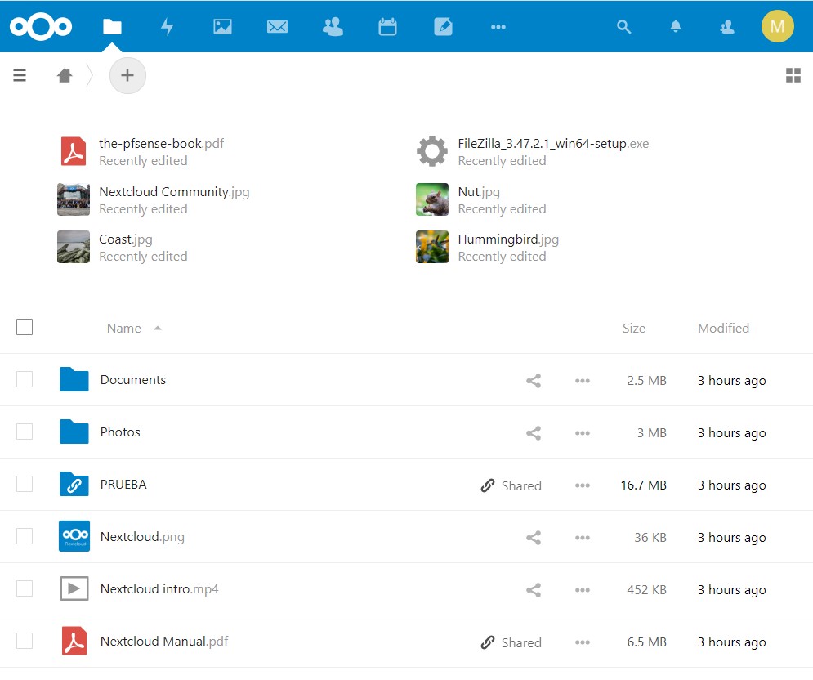Click the Nextcloud logo

point(41,26)
